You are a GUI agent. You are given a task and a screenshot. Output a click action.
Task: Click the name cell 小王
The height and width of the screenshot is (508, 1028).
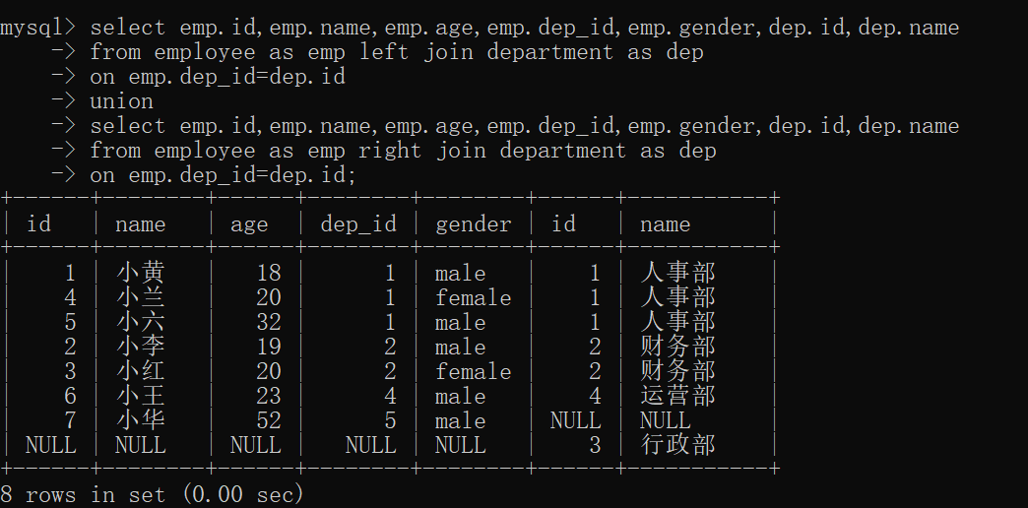click(x=140, y=396)
